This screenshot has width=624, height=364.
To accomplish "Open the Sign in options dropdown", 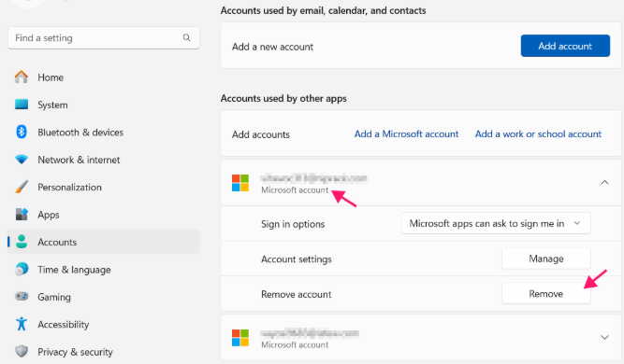I will click(x=496, y=223).
